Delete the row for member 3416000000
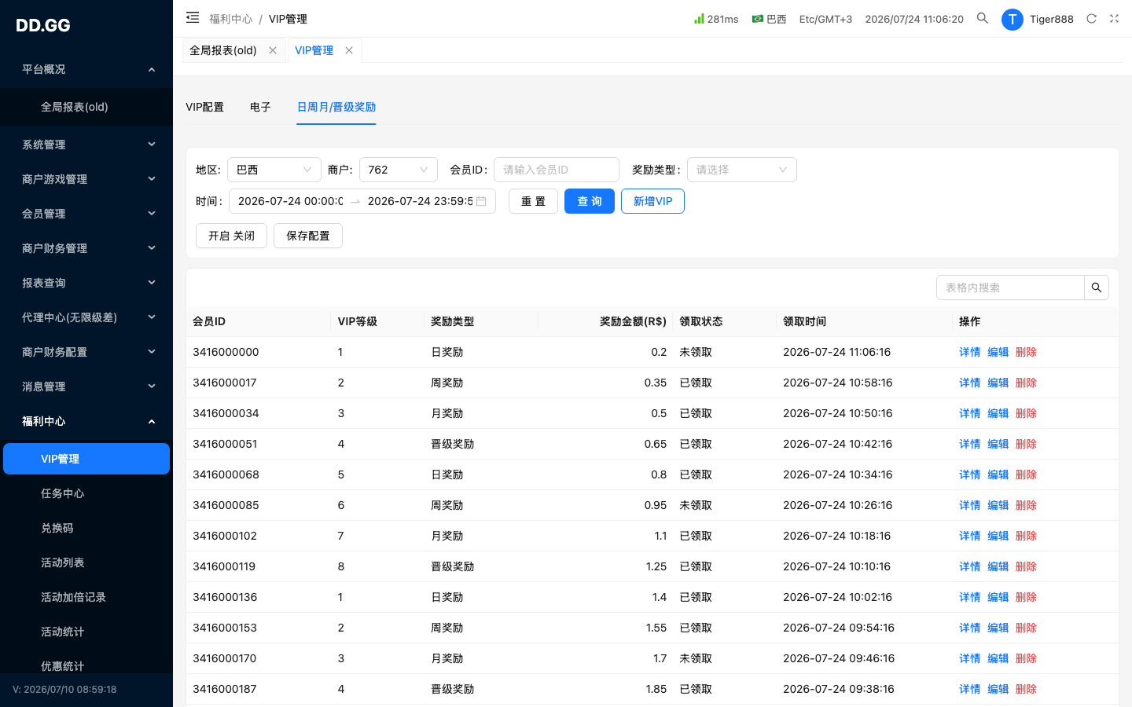The width and height of the screenshot is (1132, 707). 1026,352
